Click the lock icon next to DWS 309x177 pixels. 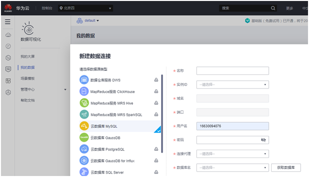point(156,80)
